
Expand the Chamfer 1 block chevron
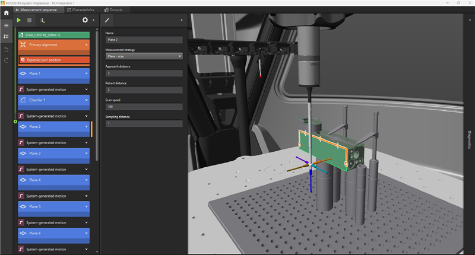click(x=87, y=100)
